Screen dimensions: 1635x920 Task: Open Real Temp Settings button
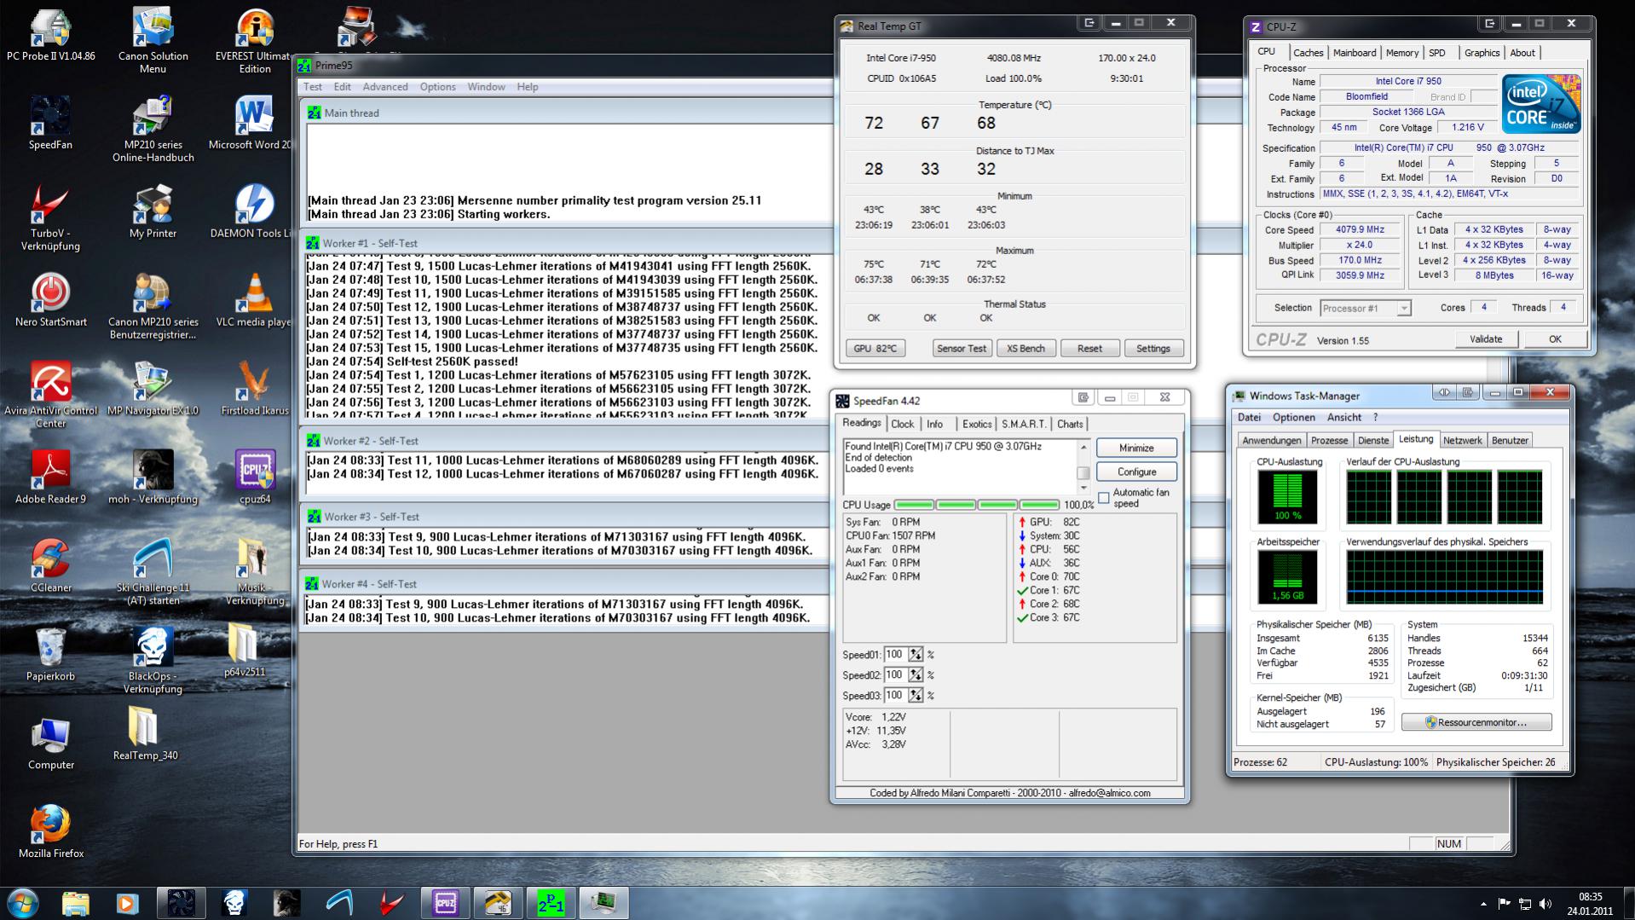click(x=1153, y=348)
